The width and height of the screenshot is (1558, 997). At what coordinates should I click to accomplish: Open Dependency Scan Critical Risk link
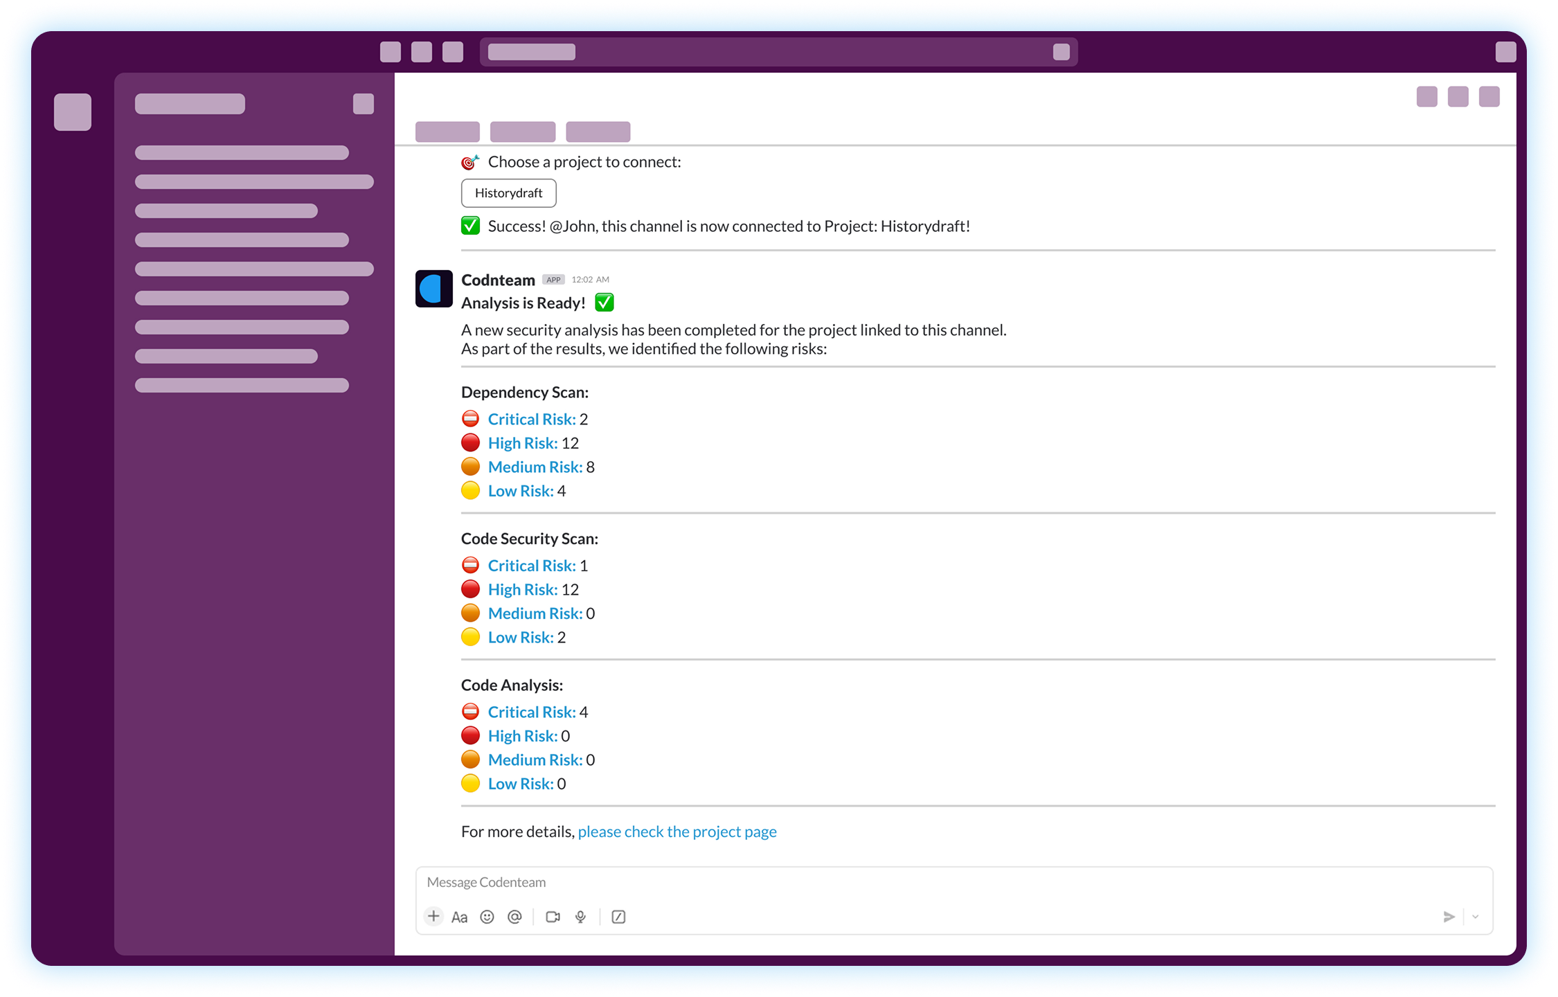tap(532, 419)
